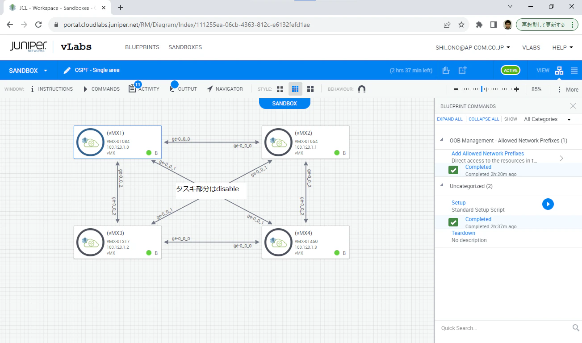The width and height of the screenshot is (582, 343).
Task: Click the Teardown command link
Action: click(x=463, y=233)
